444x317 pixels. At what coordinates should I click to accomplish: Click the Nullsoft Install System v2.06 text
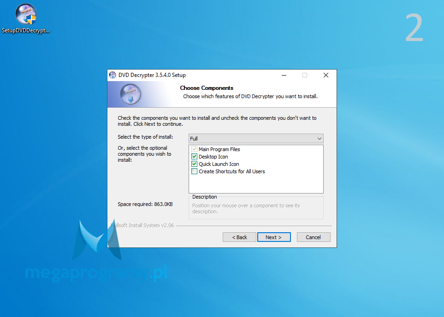142,225
